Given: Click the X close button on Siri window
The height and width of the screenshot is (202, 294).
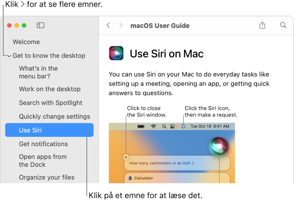Looking at the screenshot, I should (126, 157).
